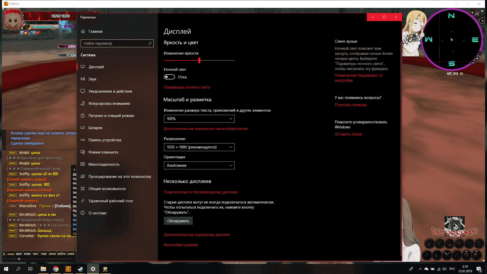Open the Настройки графики link
487x274 pixels.
point(181,245)
